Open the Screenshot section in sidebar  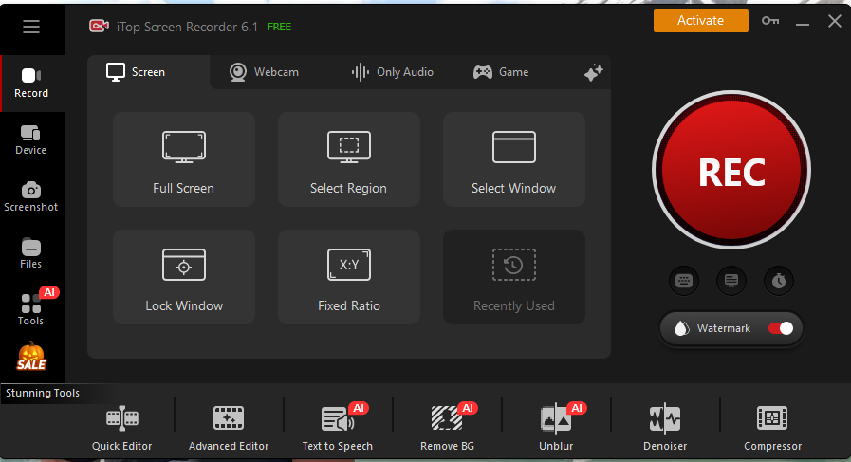click(31, 196)
